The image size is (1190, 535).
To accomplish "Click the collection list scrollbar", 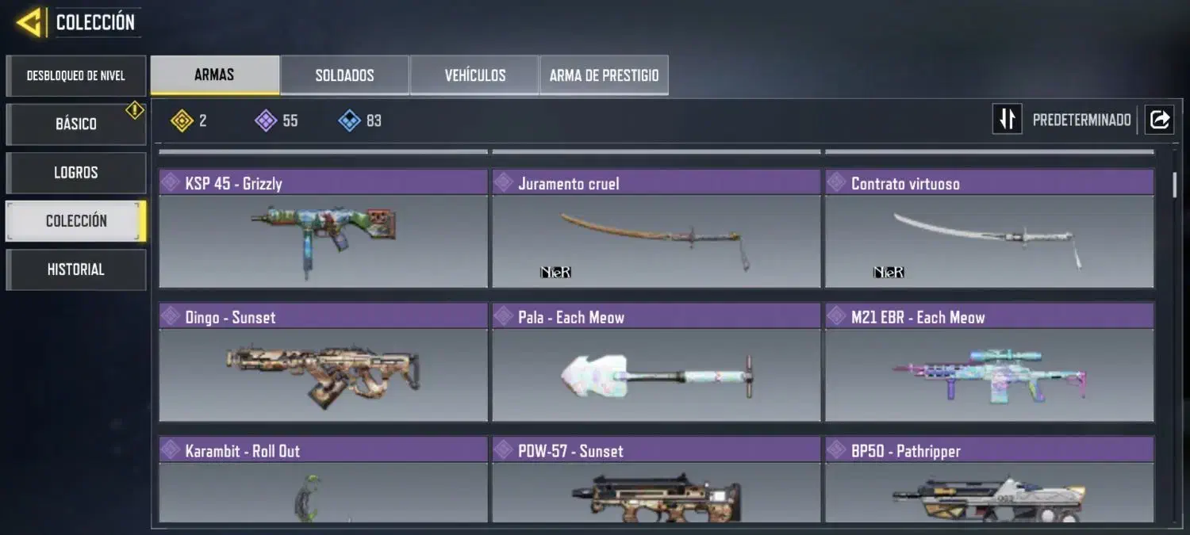I will pos(1175,184).
